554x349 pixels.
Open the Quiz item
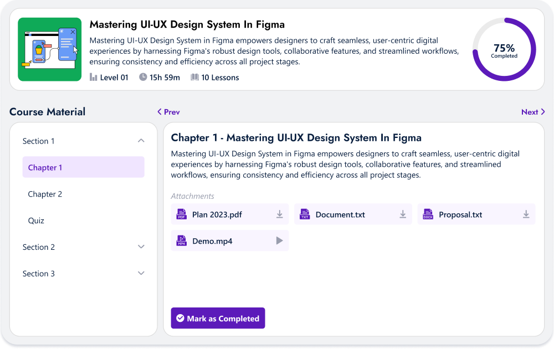pos(36,220)
